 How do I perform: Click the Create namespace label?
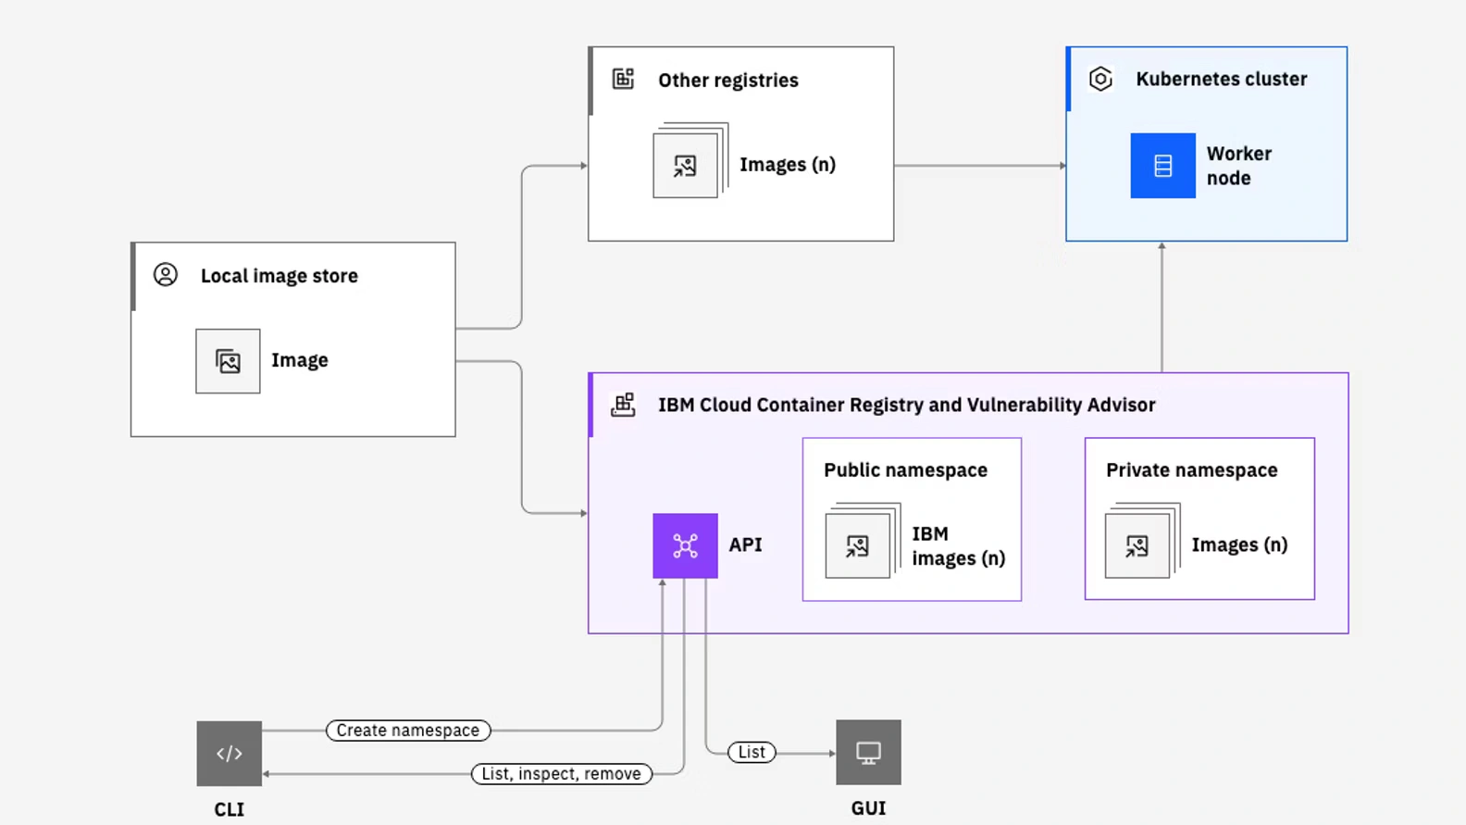tap(408, 731)
